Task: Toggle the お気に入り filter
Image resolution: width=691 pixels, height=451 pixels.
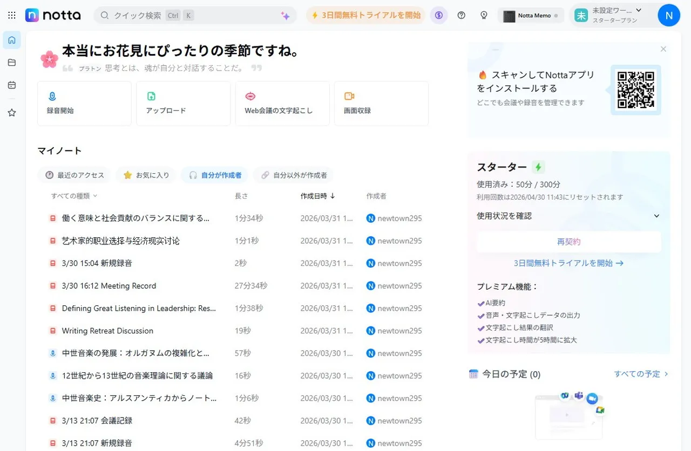Action: (x=146, y=175)
